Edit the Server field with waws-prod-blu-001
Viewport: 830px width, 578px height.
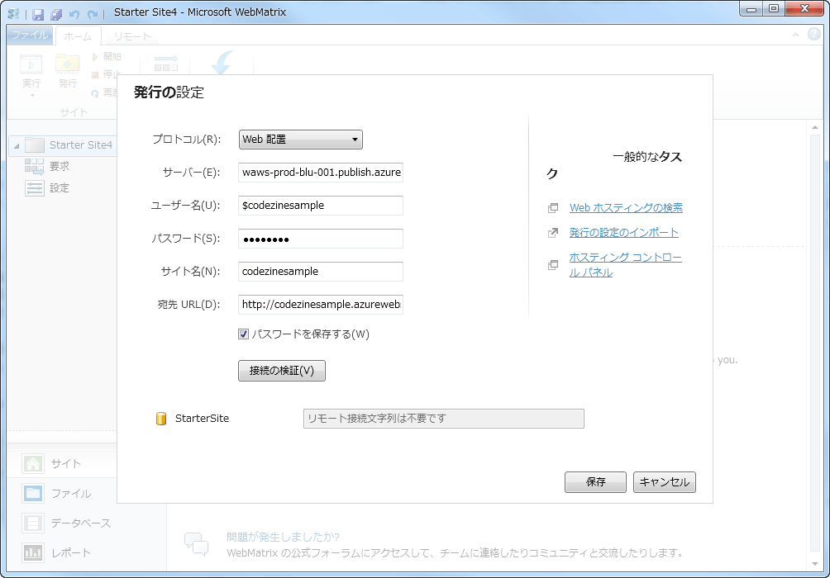321,173
